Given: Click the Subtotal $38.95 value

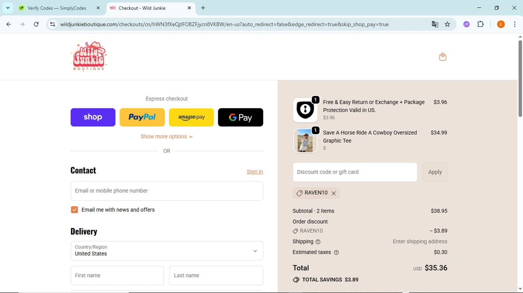Looking at the screenshot, I should click(439, 211).
